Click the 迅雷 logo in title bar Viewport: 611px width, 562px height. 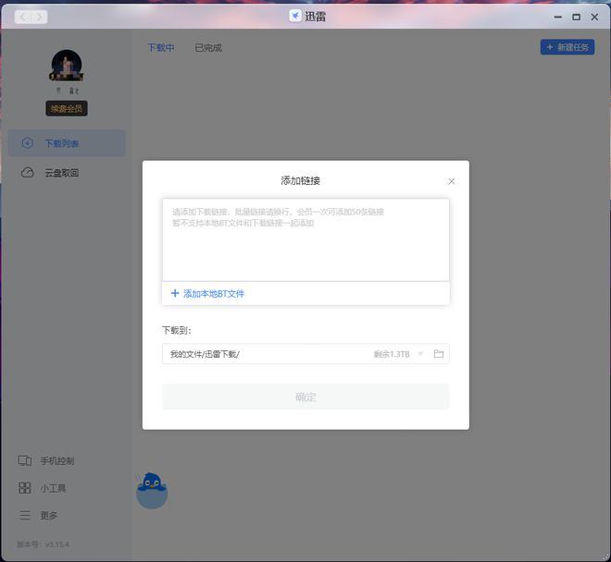(x=295, y=16)
